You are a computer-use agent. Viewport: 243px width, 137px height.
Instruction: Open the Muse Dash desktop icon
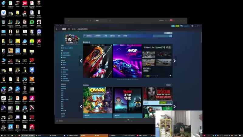(x=32, y=99)
